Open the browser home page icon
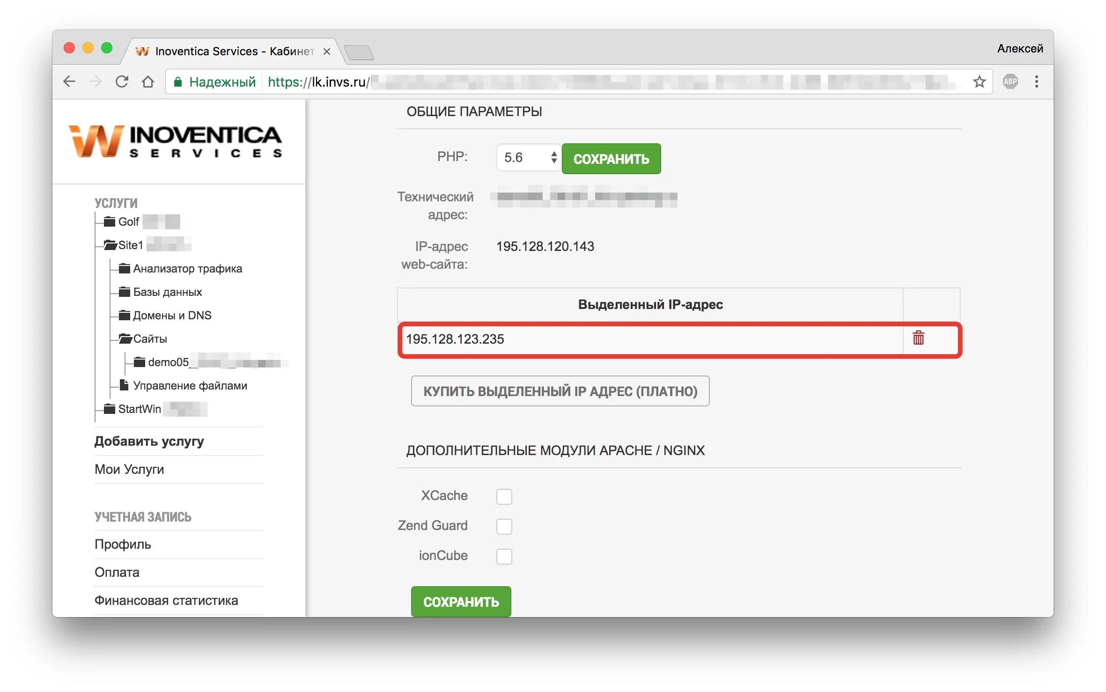Image resolution: width=1106 pixels, height=692 pixels. tap(148, 82)
